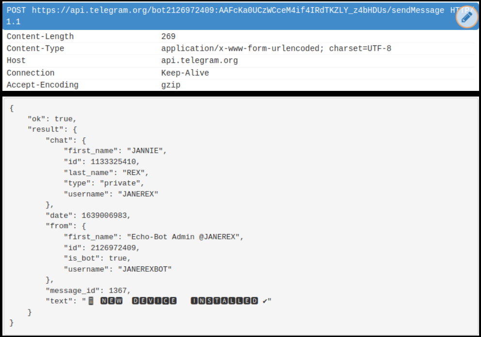Viewport: 481px width, 337px height.
Task: Click the "ok": true line
Action: point(52,118)
